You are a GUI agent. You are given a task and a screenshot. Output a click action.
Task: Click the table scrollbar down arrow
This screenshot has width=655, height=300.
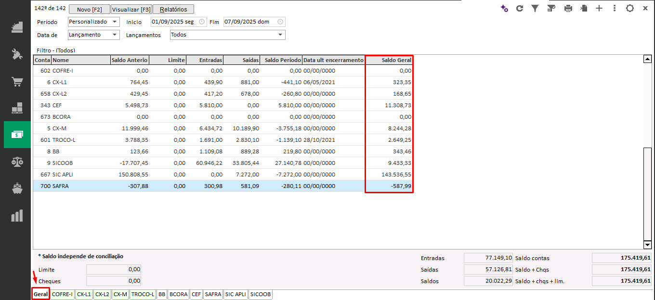tap(647, 245)
